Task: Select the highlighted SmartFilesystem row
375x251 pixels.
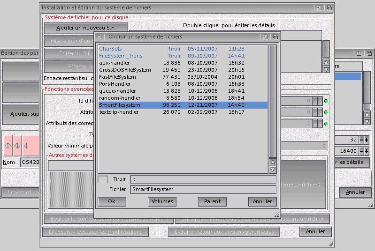Action: pos(183,105)
